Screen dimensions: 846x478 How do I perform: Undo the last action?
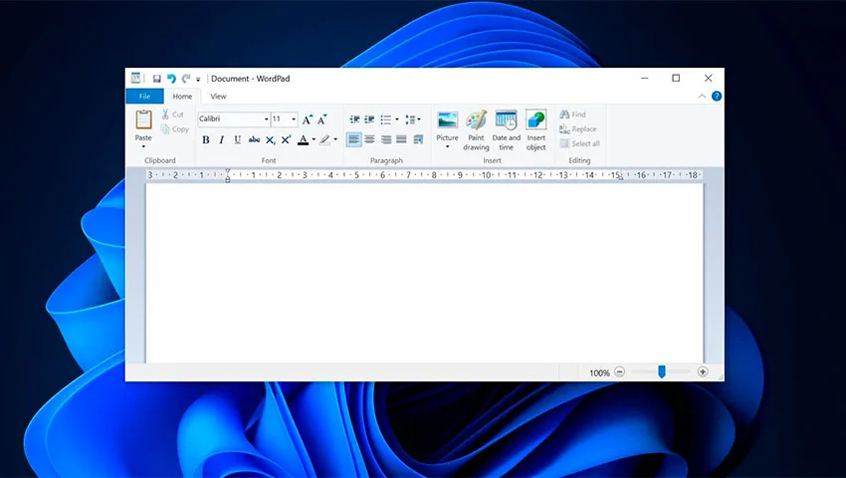coord(171,79)
